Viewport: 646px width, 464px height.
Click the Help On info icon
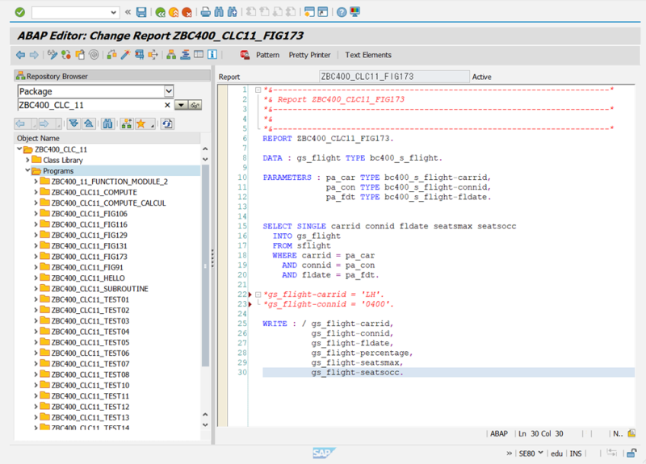[212, 55]
